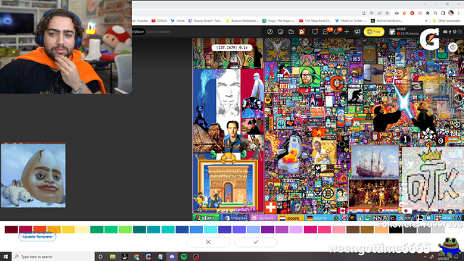
Task: Bookmark this page with the star icon
Action: [387, 13]
